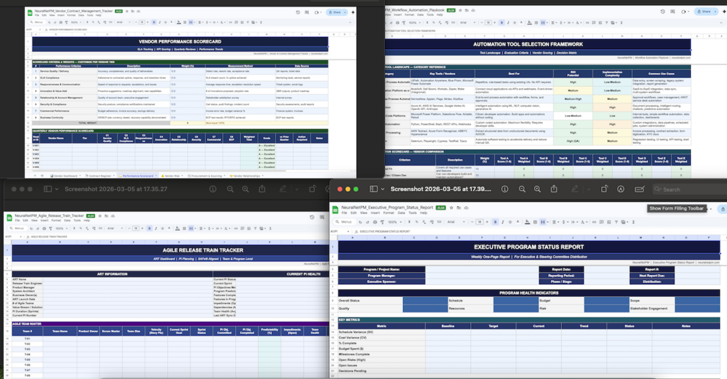Click zoom out on Screenshot 17.35.27 window
This screenshot has height=379, width=727.
coord(230,189)
